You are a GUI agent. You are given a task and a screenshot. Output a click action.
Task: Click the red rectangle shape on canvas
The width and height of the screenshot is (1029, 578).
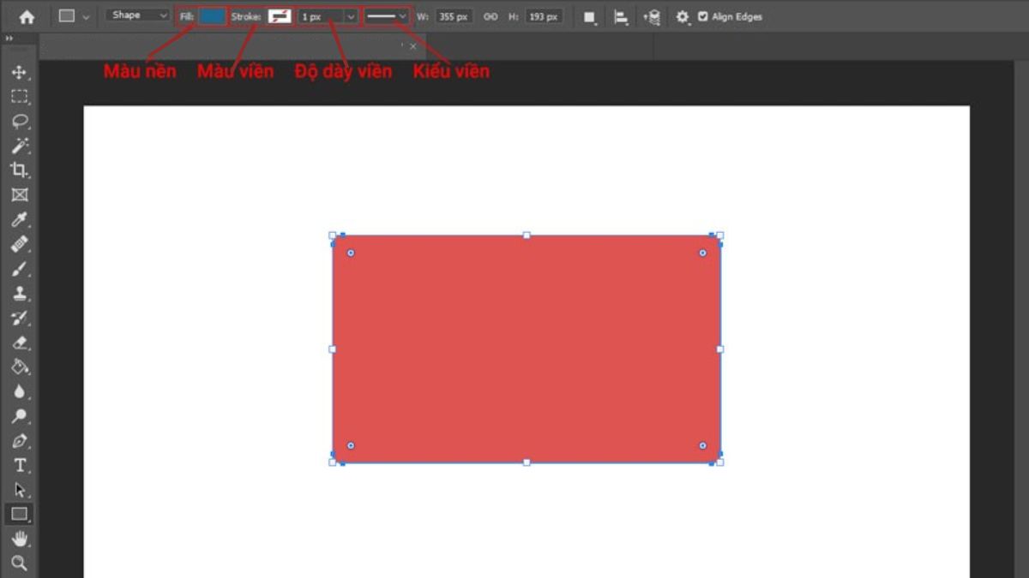coord(527,349)
